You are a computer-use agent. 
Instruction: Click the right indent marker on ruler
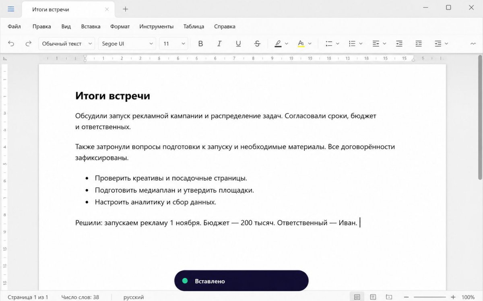point(413,59)
